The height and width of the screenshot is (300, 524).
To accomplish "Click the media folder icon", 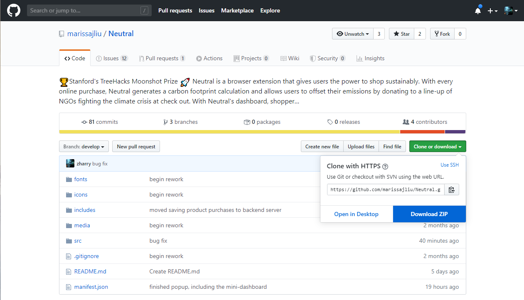I will (69, 226).
